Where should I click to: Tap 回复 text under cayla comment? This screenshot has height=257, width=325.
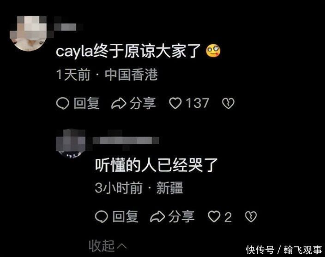click(87, 103)
